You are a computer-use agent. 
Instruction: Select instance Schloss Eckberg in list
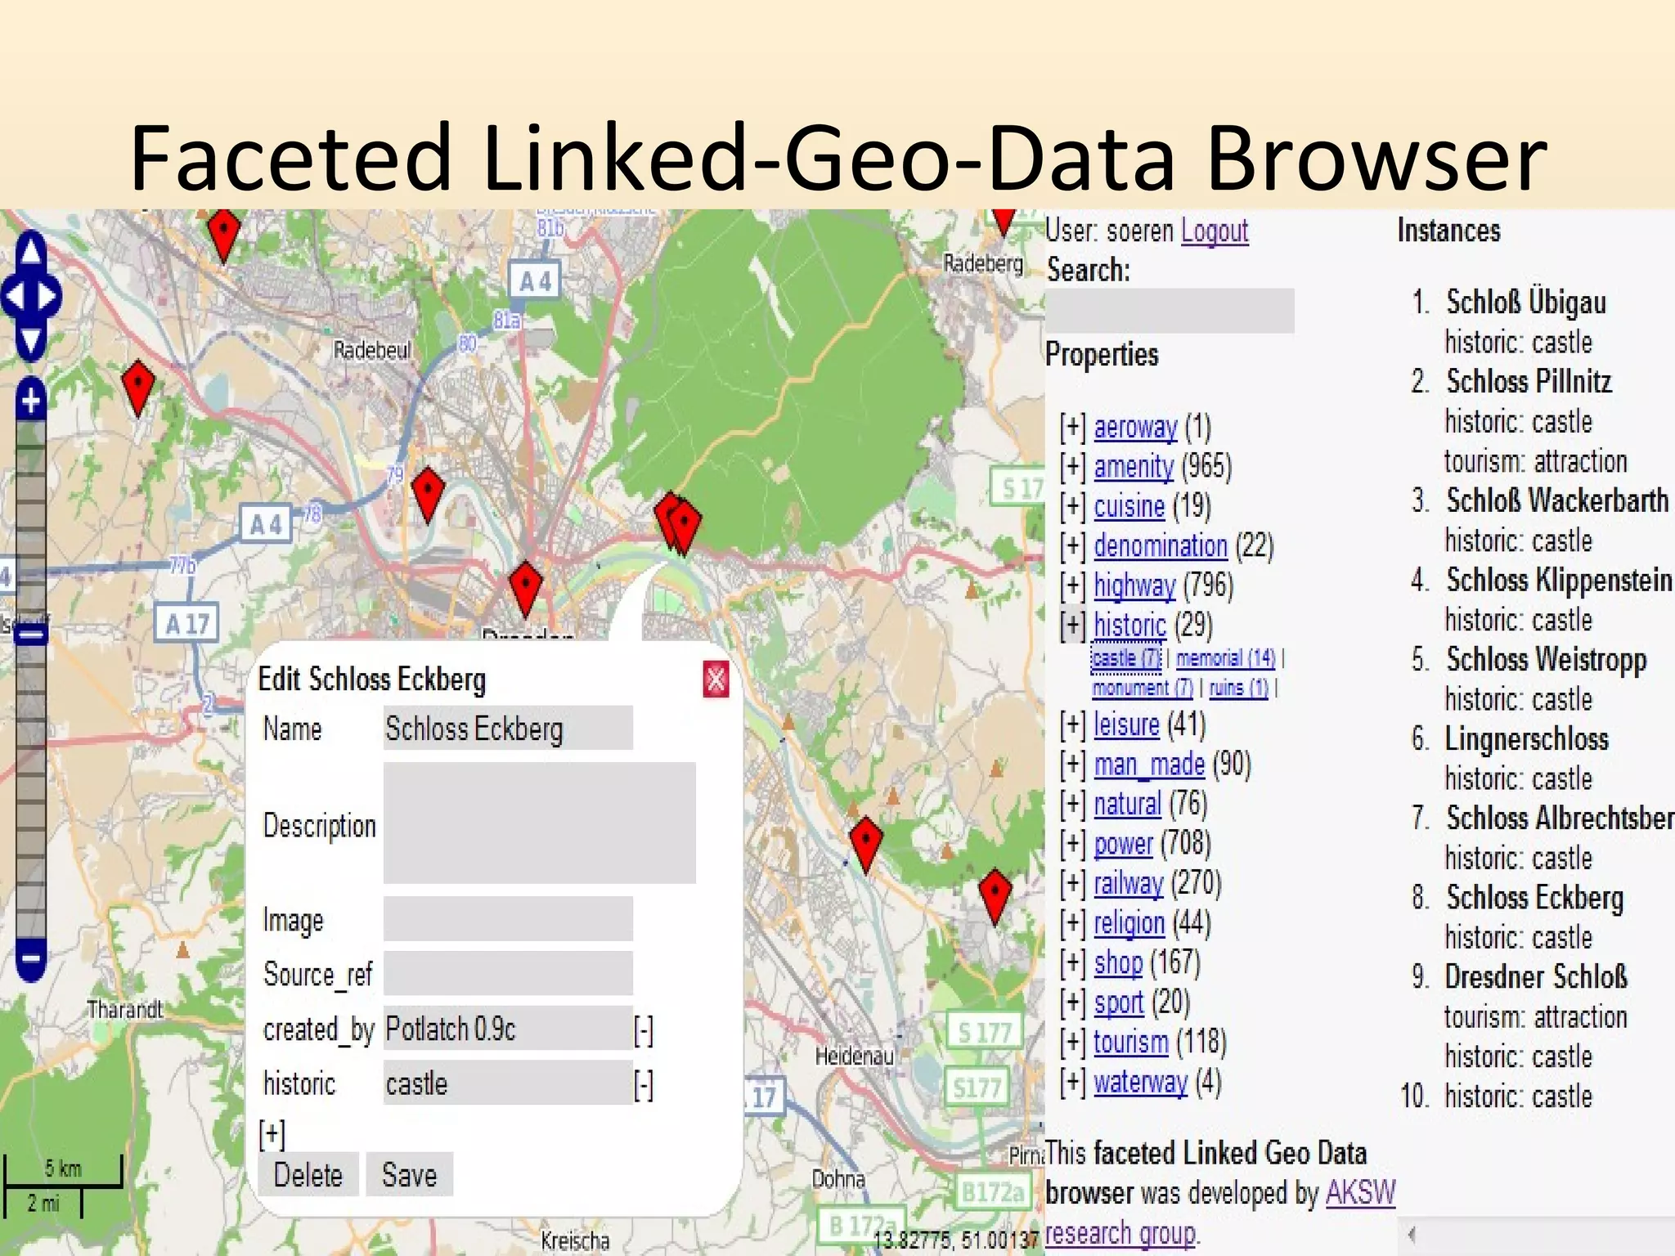click(x=1534, y=898)
